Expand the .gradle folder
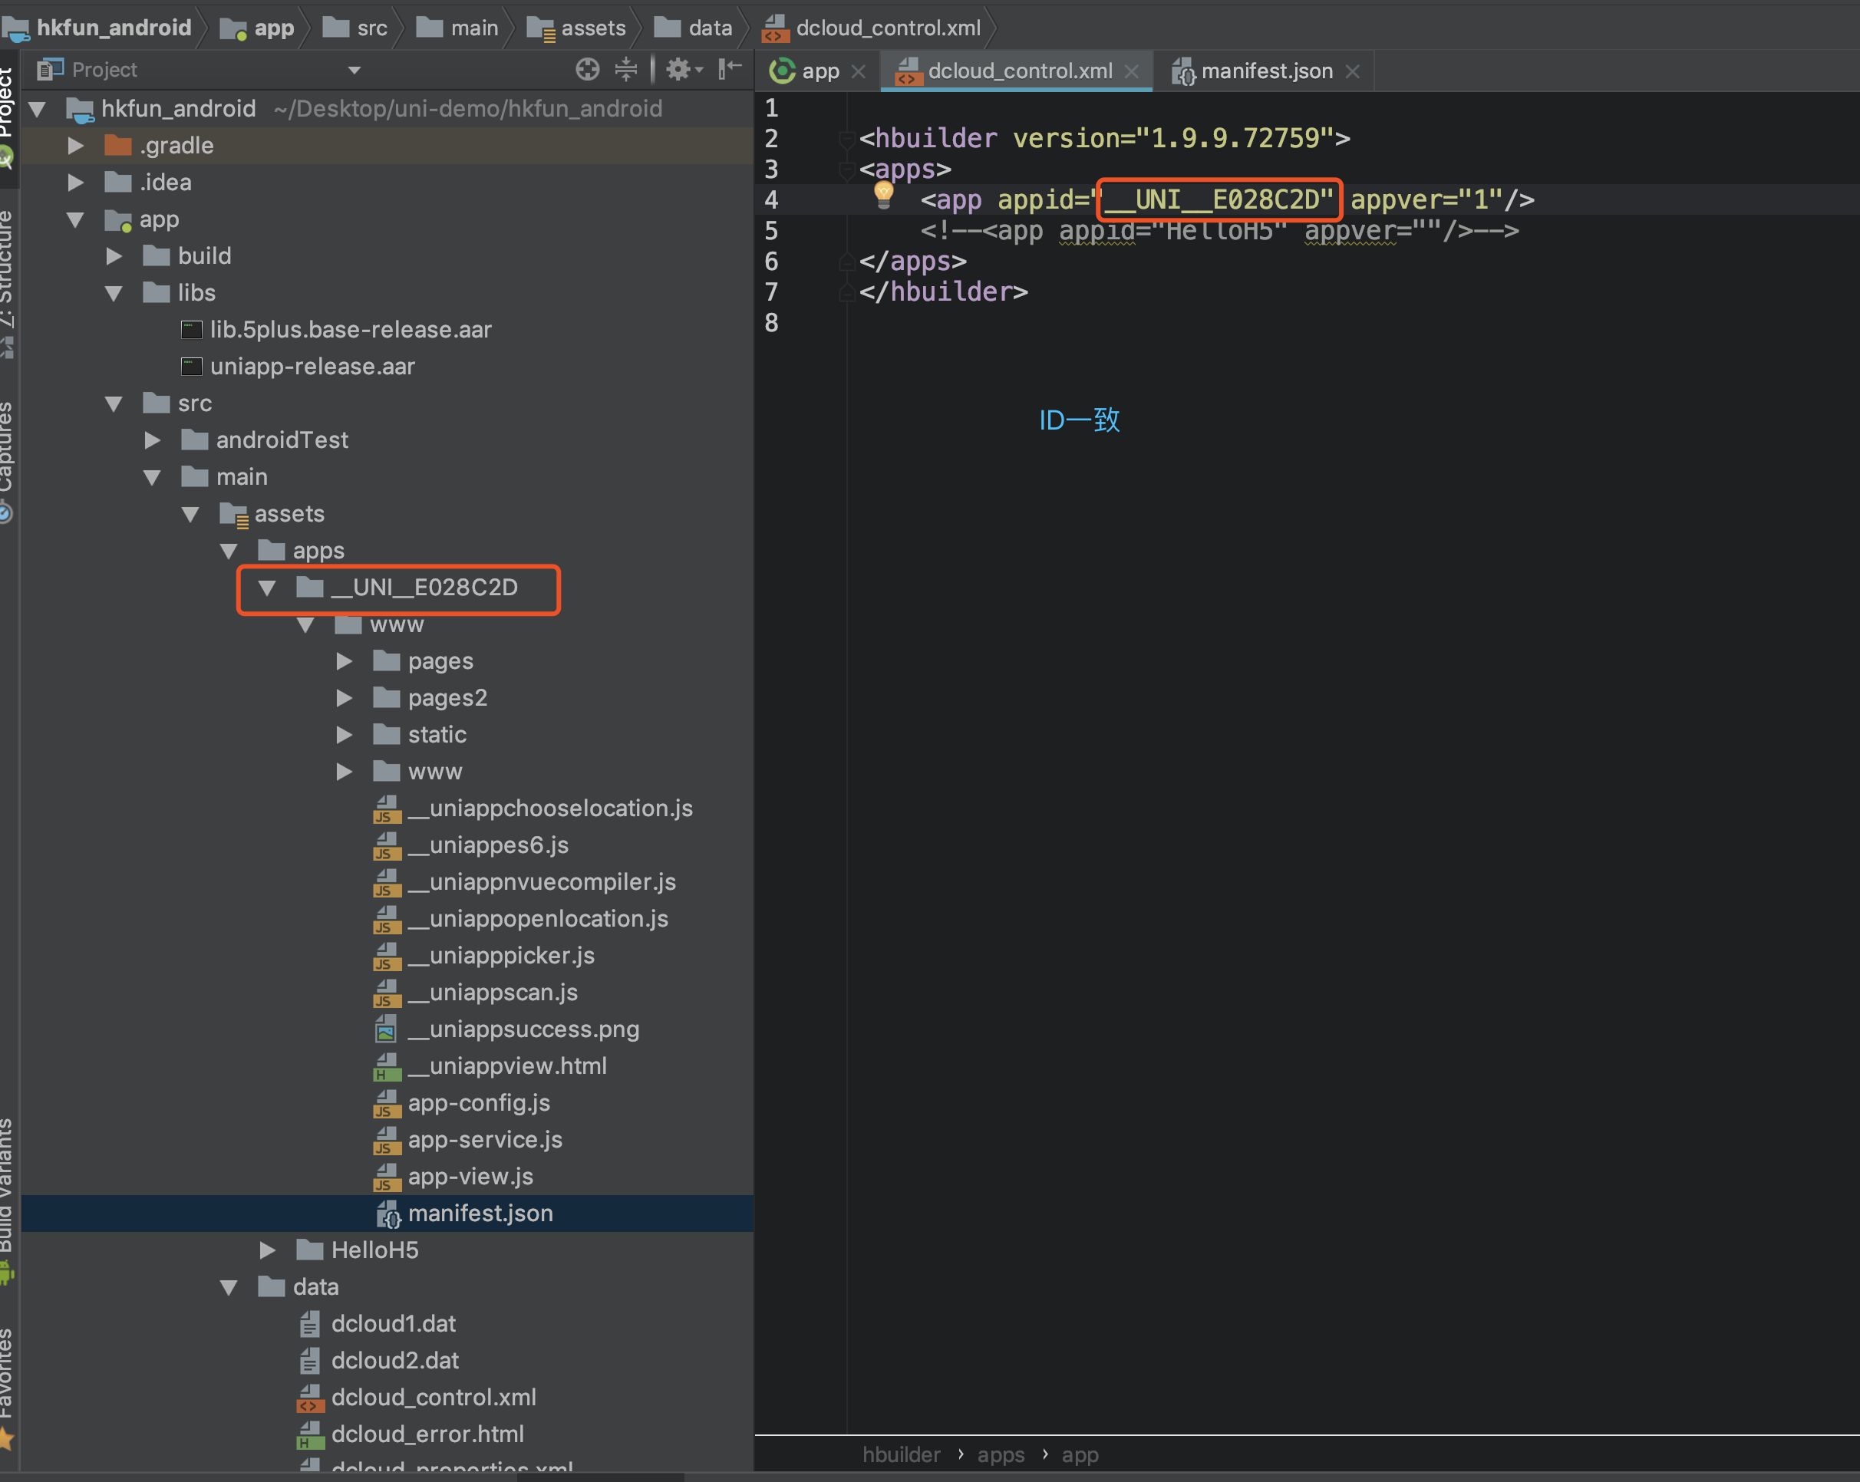 (75, 146)
